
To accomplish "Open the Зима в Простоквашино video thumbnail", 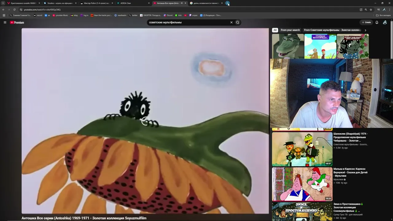I will pyautogui.click(x=302, y=211).
